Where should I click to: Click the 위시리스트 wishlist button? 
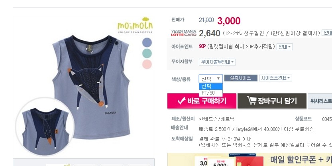[320, 101]
